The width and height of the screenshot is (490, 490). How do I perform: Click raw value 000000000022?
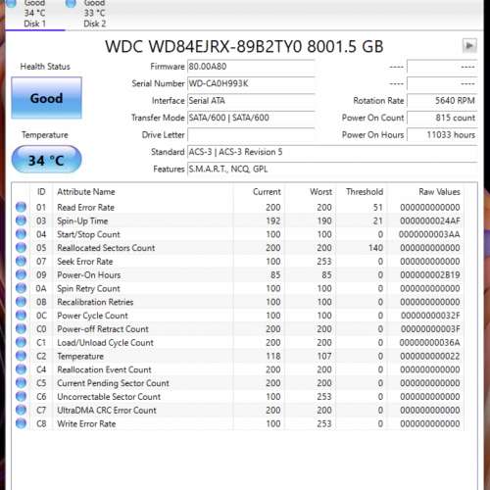430,356
